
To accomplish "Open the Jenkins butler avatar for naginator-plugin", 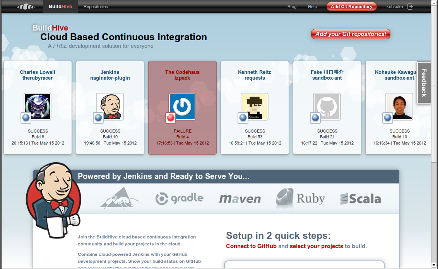I will [110, 107].
